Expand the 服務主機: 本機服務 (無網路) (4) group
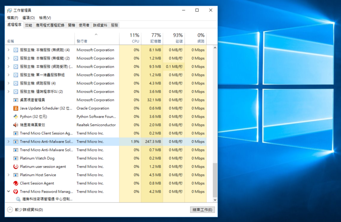 tap(8, 50)
